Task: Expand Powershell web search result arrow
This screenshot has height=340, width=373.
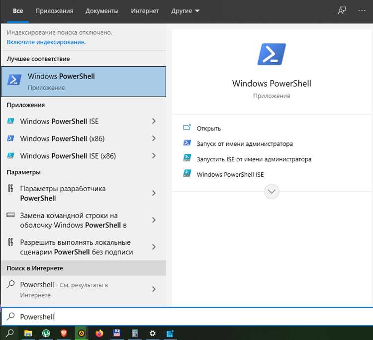Action: pyautogui.click(x=154, y=289)
